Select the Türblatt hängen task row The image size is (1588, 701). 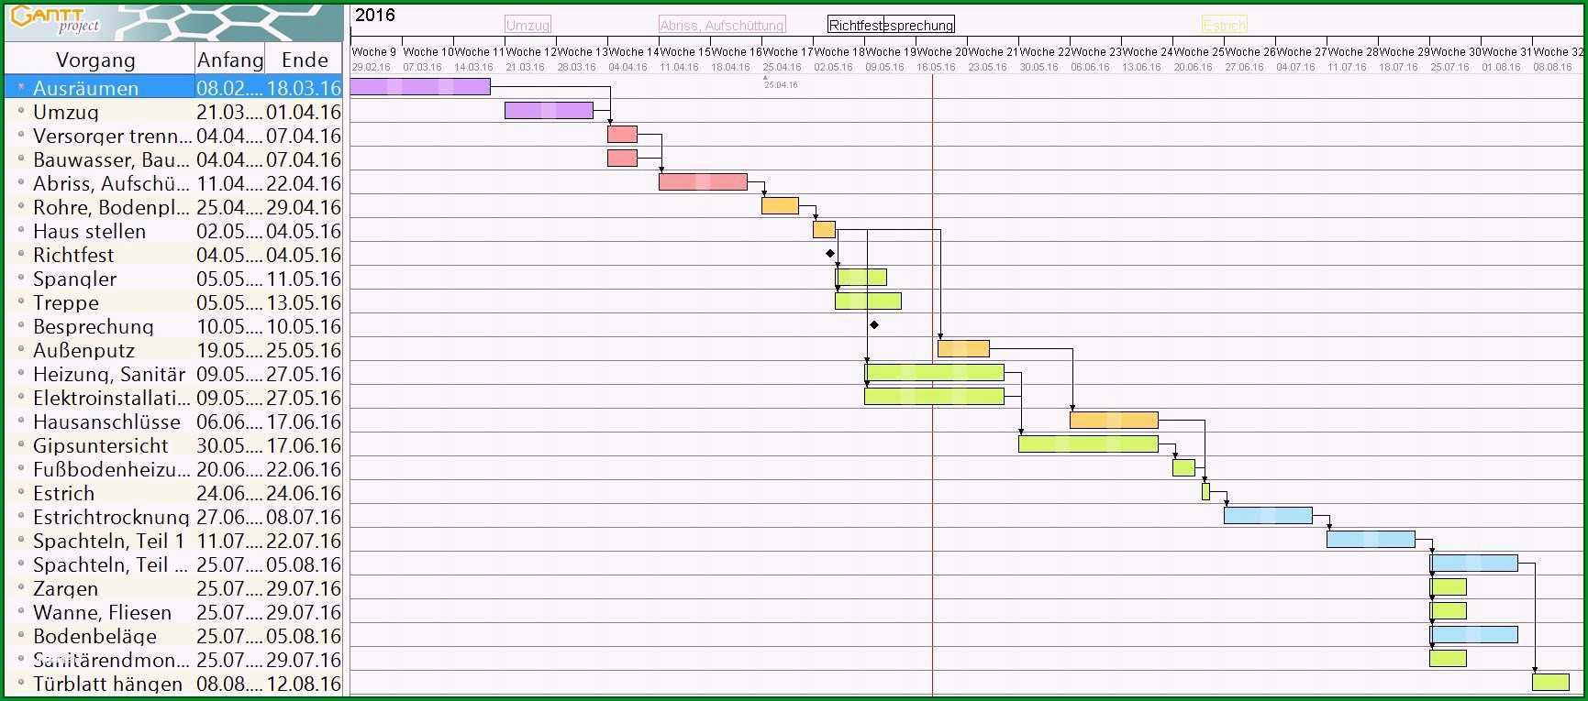tap(174, 684)
